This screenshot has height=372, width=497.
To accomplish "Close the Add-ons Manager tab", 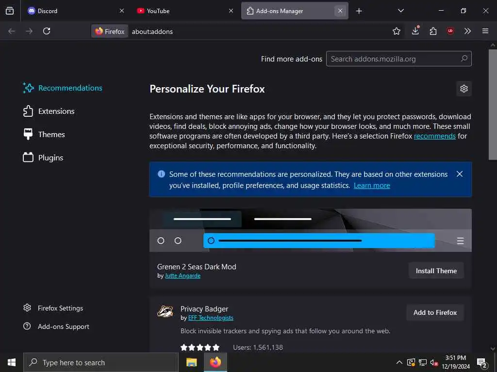I will [340, 11].
